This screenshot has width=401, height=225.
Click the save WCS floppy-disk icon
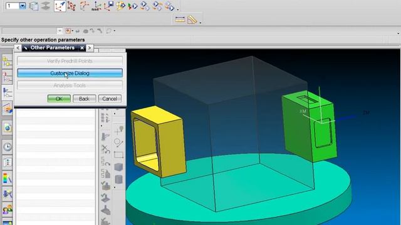(x=108, y=6)
